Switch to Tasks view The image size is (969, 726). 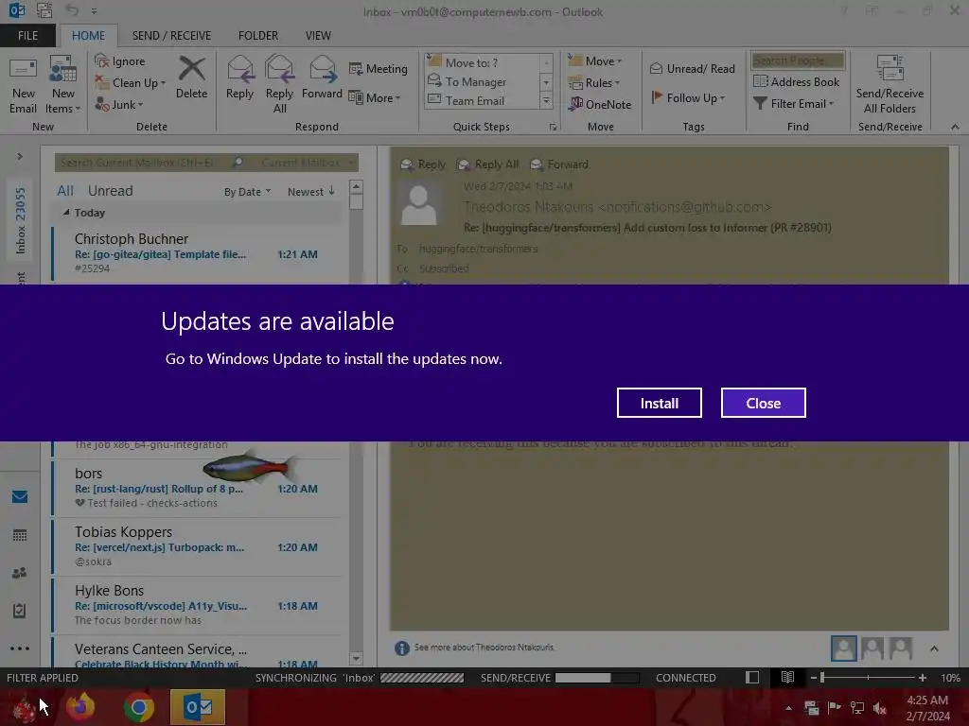click(x=20, y=611)
